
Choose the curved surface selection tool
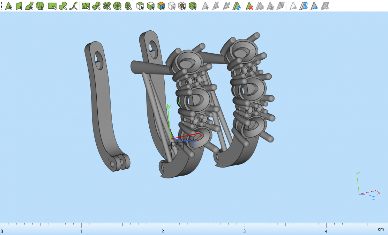29,5
